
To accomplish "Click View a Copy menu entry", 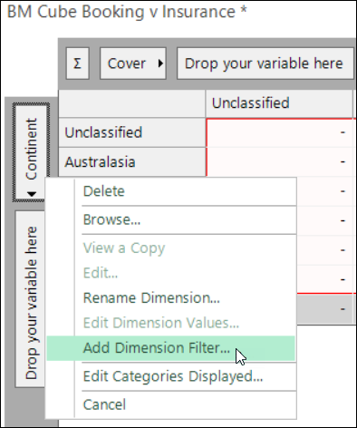I will pos(171,248).
